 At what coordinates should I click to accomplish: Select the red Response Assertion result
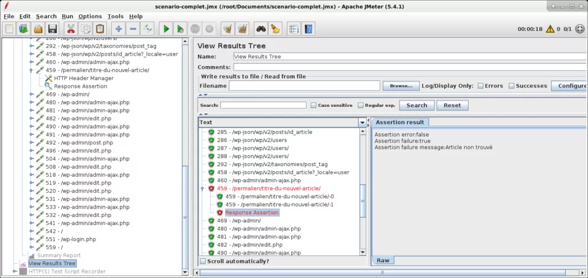pyautogui.click(x=252, y=213)
